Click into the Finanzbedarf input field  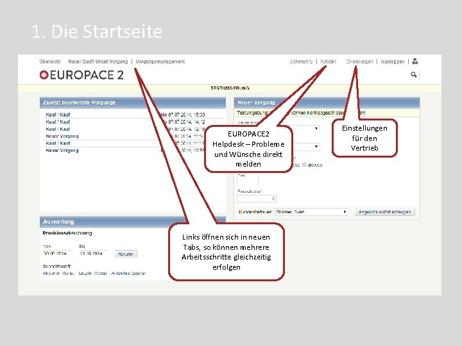point(257,199)
